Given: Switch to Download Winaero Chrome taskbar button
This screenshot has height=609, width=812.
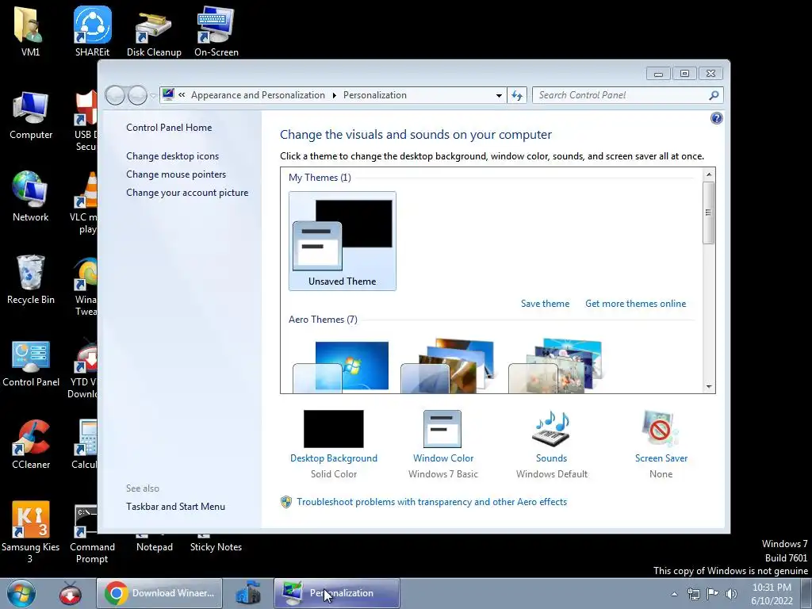Looking at the screenshot, I should (159, 593).
